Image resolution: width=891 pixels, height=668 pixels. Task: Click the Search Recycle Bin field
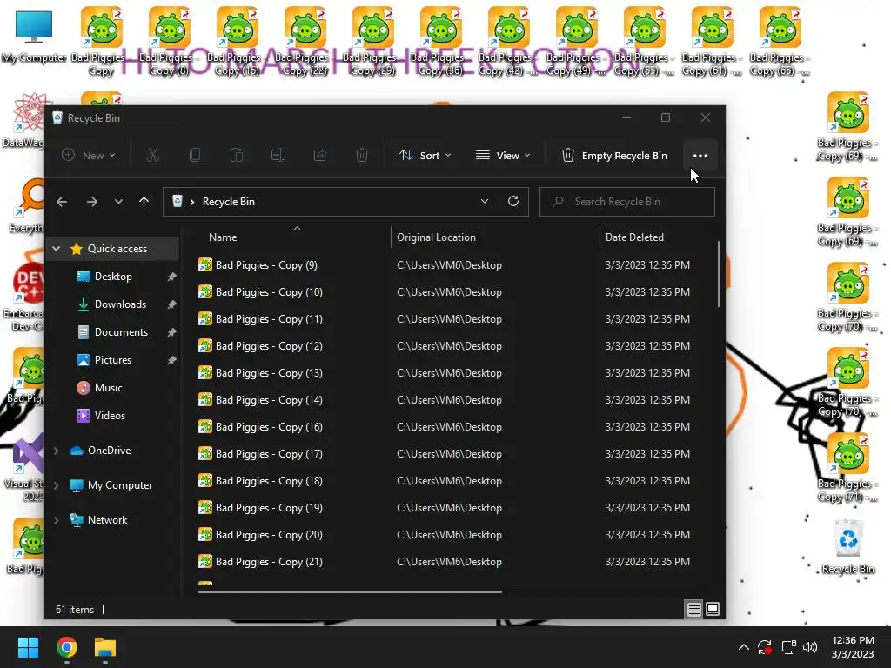[626, 202]
